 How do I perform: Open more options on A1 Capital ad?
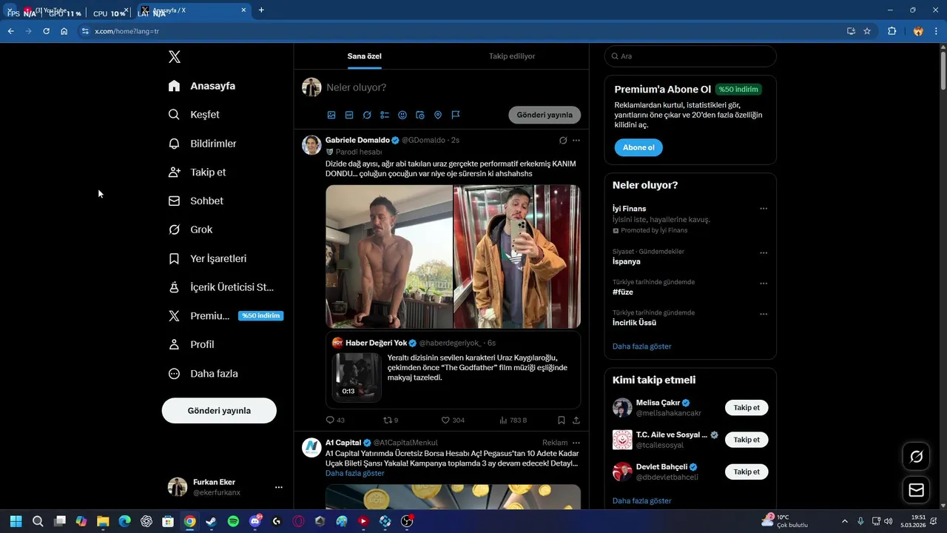coord(576,443)
